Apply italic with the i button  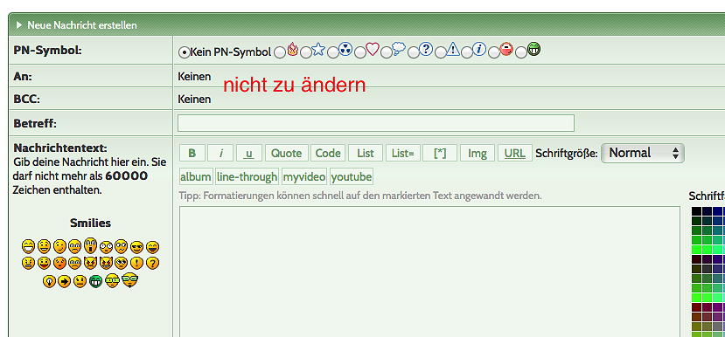(x=220, y=153)
